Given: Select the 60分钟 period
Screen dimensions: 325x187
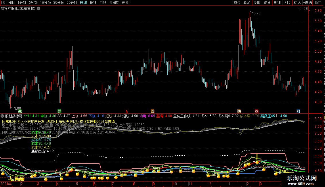Looking at the screenshot, I should 72,3.
